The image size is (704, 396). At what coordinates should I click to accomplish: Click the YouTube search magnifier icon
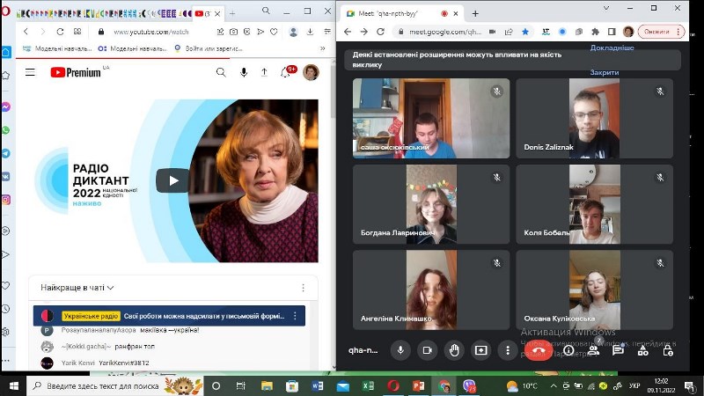221,72
